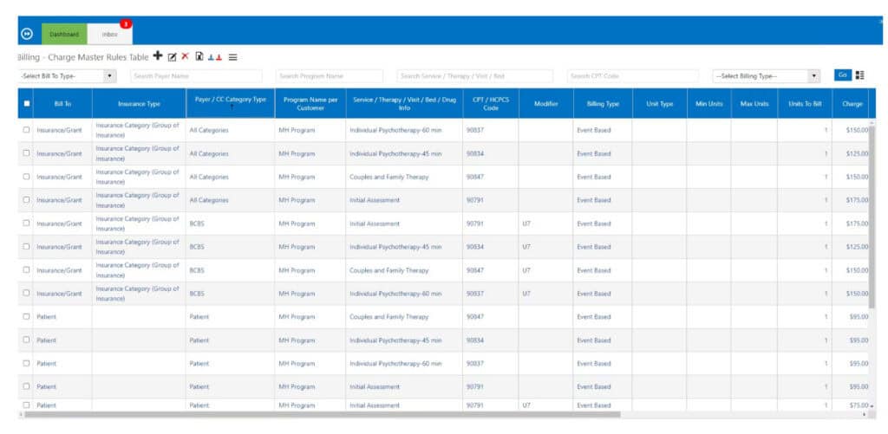The height and width of the screenshot is (434, 888).
Task: Click the plus icon to add a rule
Action: pos(157,56)
